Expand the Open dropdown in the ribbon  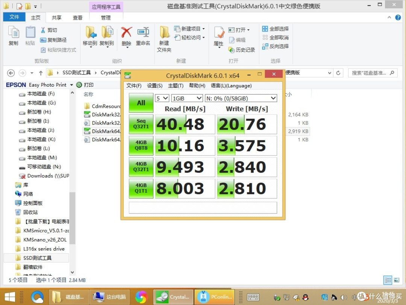point(248,30)
